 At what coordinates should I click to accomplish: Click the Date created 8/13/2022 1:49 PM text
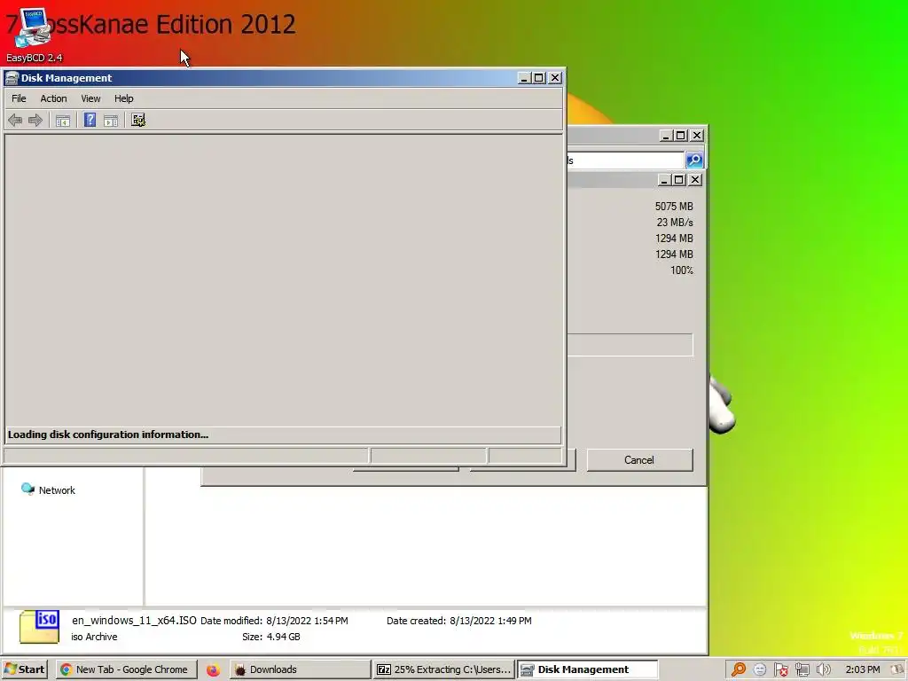point(458,621)
